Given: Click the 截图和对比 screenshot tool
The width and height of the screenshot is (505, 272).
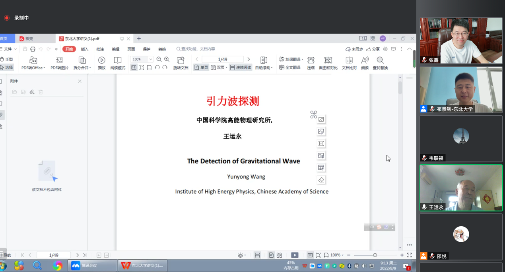Looking at the screenshot, I should click(328, 60).
